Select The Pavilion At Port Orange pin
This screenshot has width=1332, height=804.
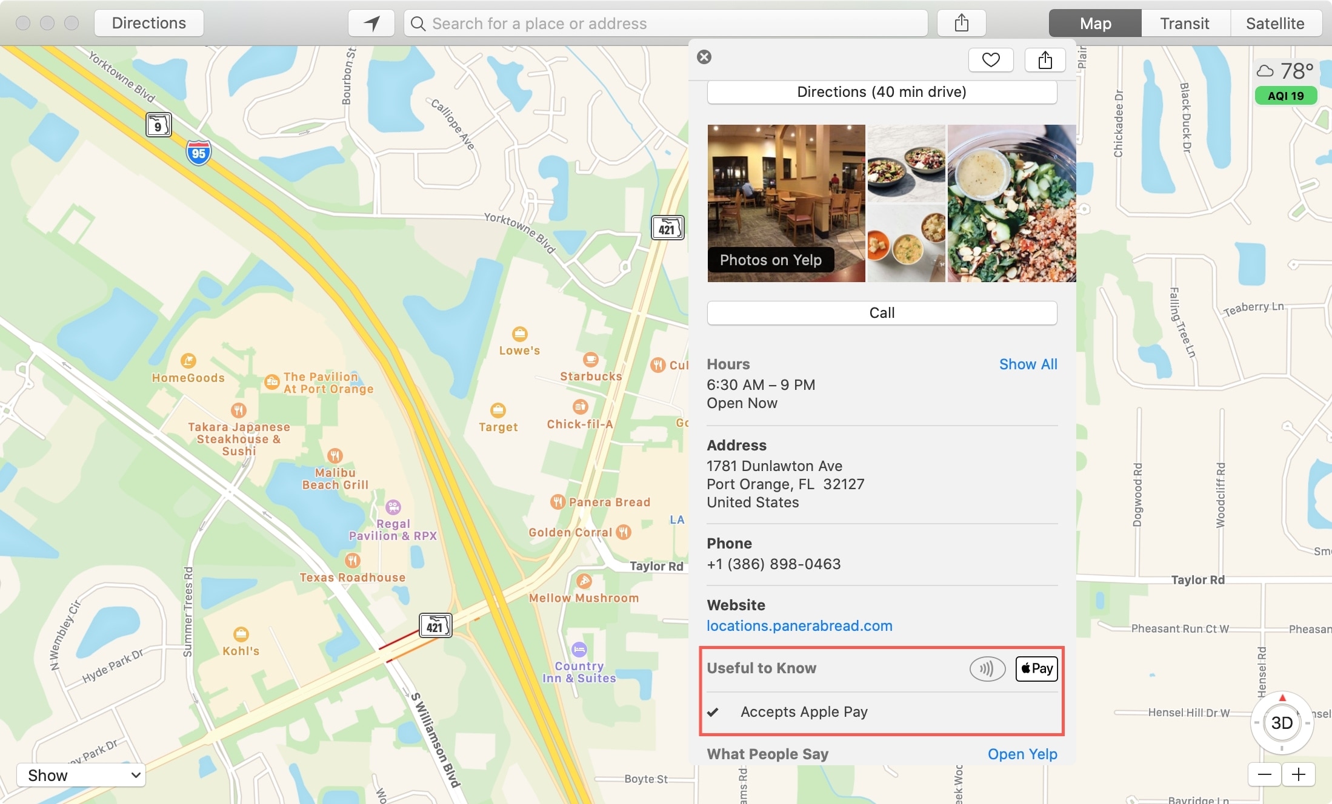(272, 382)
